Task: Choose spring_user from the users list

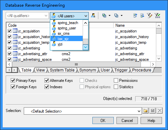Action: (67, 28)
